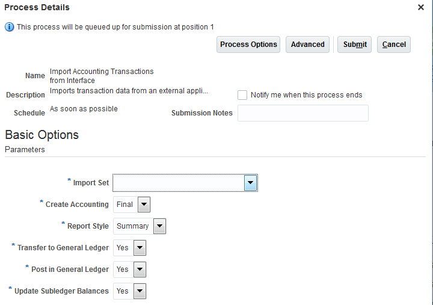Click the Process Options button
The width and height of the screenshot is (433, 305).
pos(248,45)
